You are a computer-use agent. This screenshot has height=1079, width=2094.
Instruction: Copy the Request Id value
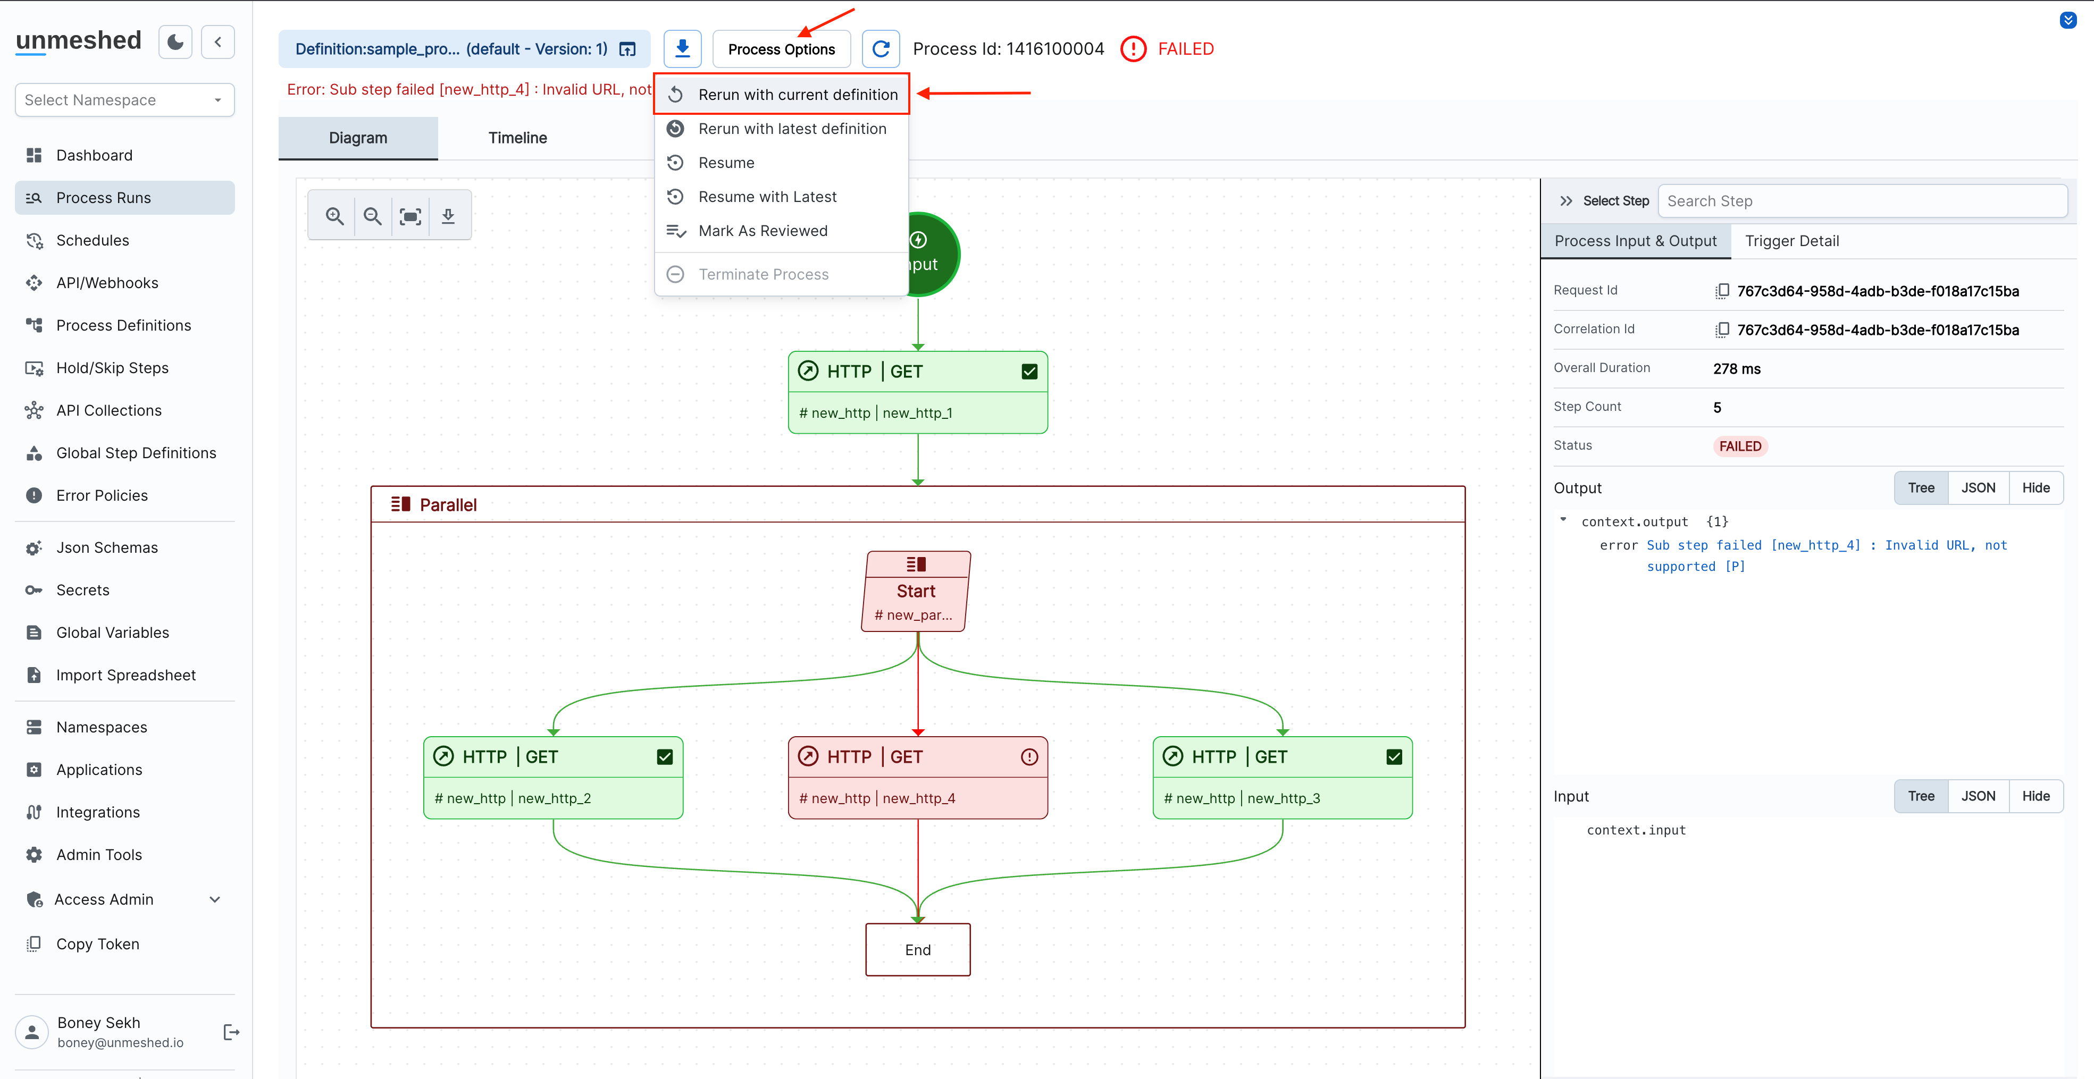1722,291
